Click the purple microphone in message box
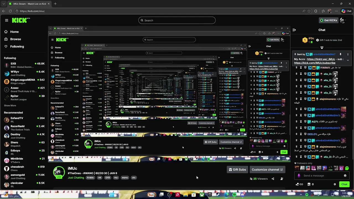 (299, 176)
